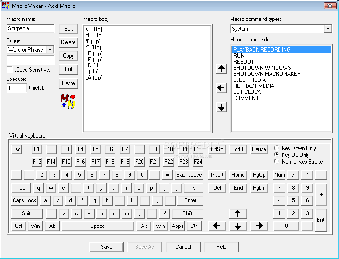339x259 pixels.
Task: Select the COMMENT command
Action: (281, 98)
